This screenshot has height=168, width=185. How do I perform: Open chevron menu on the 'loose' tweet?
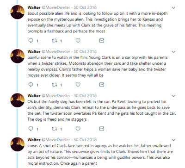point(173,140)
